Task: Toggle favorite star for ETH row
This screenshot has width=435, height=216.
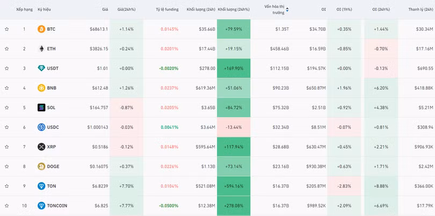Action: click(7, 49)
